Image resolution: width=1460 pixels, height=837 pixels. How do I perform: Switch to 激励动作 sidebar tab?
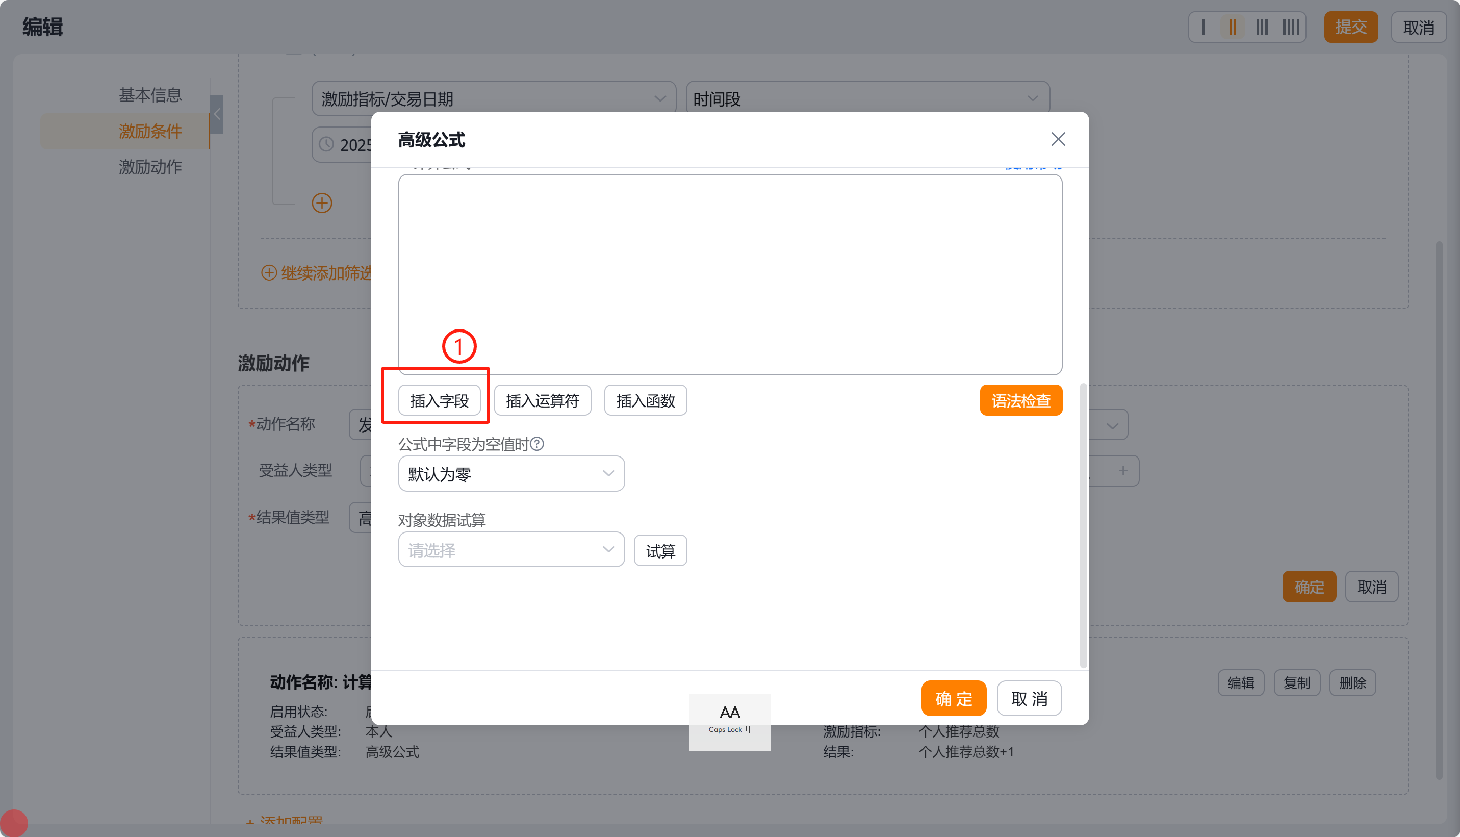pos(150,167)
